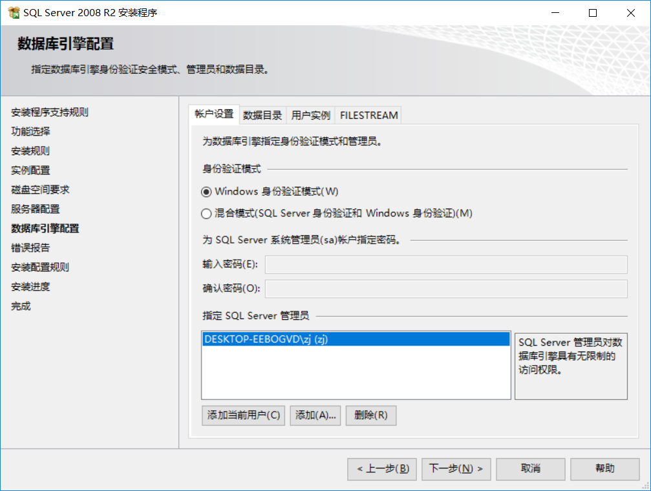Click the 添加当前用户 button
Image resolution: width=651 pixels, height=491 pixels.
(x=242, y=415)
